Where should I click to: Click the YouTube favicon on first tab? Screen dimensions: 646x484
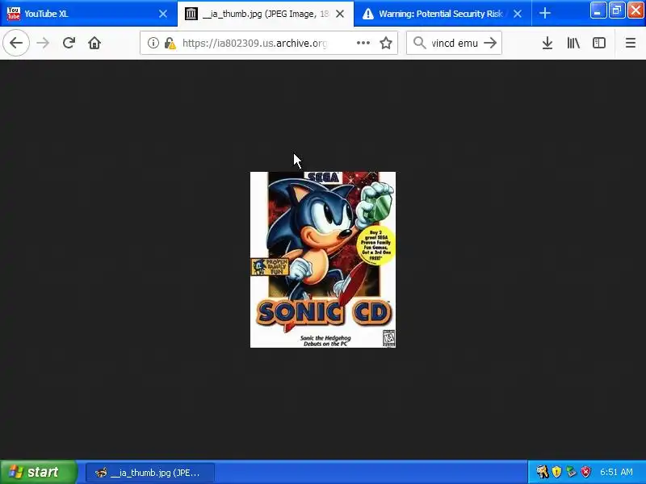13,14
